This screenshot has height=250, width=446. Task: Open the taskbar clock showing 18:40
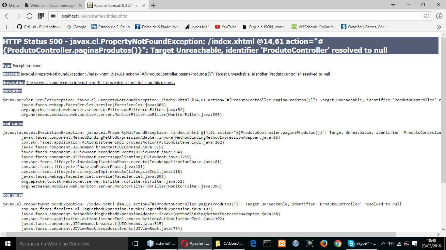pyautogui.click(x=431, y=243)
